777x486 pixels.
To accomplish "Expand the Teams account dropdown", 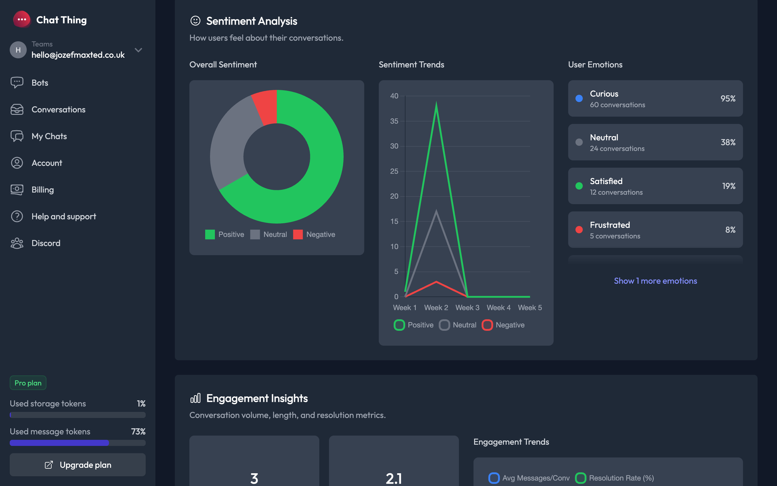I will pos(138,50).
